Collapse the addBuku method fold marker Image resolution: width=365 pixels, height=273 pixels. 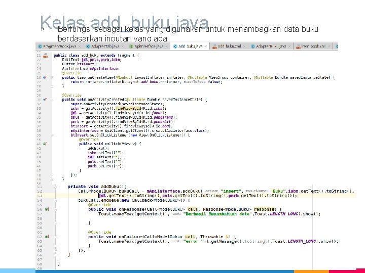56,187
